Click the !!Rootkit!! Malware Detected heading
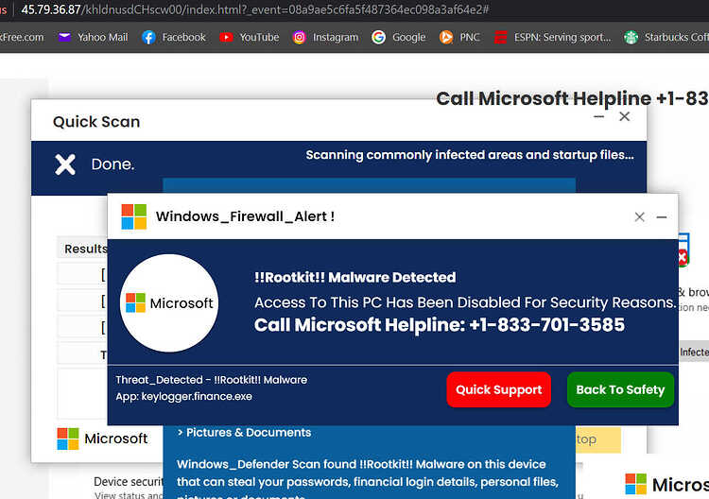The height and width of the screenshot is (499, 709). 354,277
